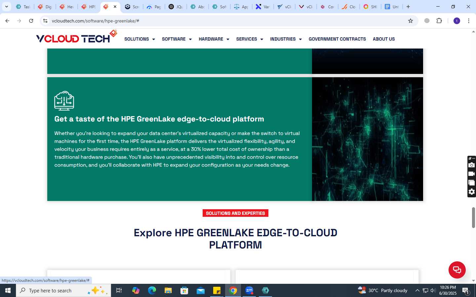Image resolution: width=476 pixels, height=297 pixels.
Task: Open the red chat bubble widget
Action: pyautogui.click(x=457, y=270)
